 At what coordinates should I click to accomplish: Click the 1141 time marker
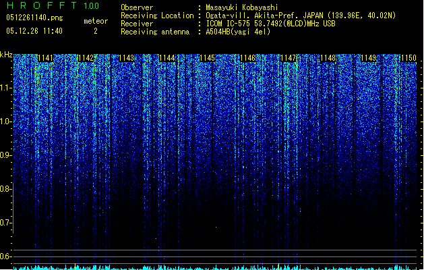coord(45,58)
